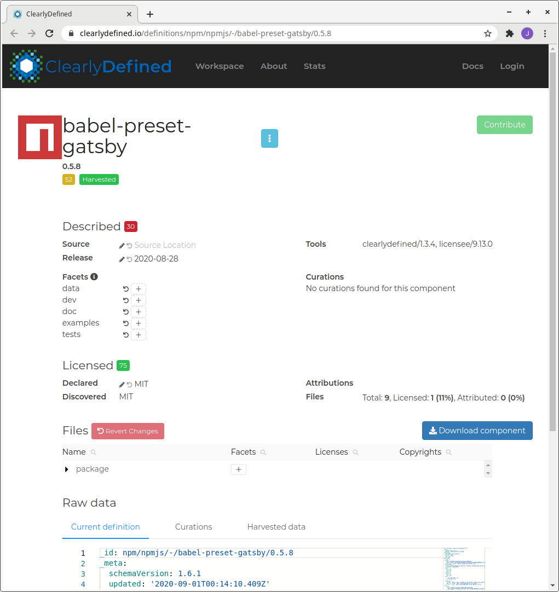The width and height of the screenshot is (559, 592).
Task: Show Facets info tooltip icon
Action: coord(94,277)
